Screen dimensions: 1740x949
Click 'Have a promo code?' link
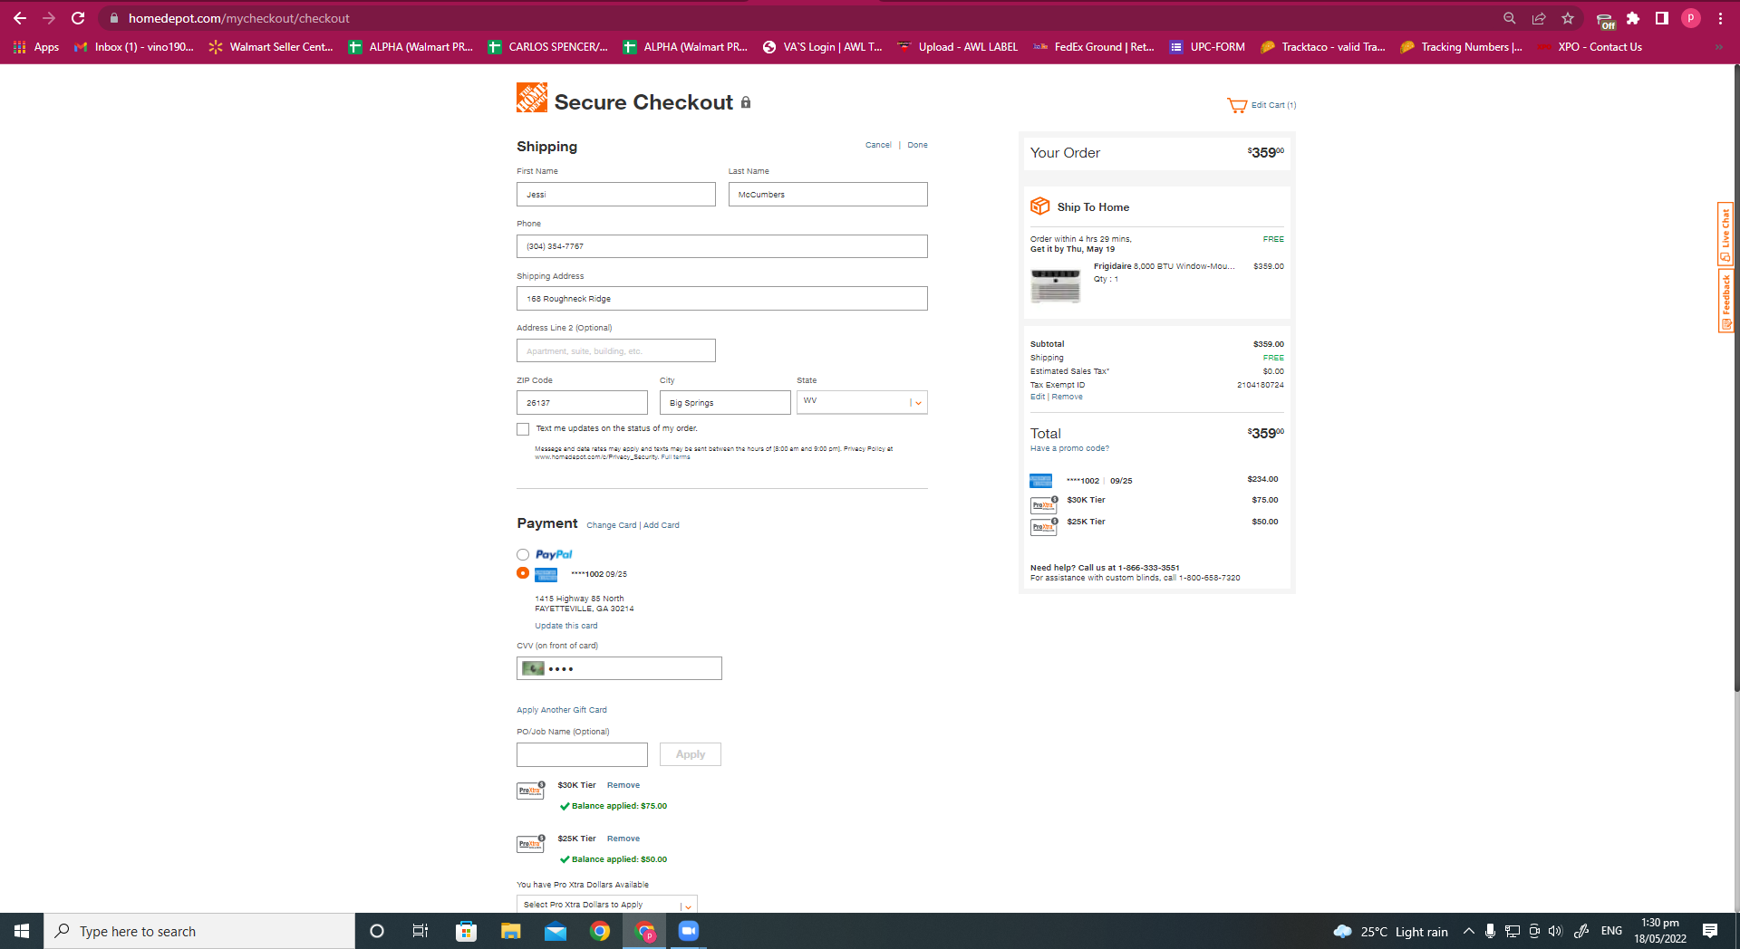click(1069, 448)
